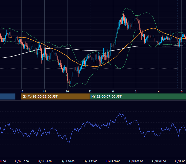Click the upper axis hour label 0
The image size is (186, 164).
pos(113,91)
